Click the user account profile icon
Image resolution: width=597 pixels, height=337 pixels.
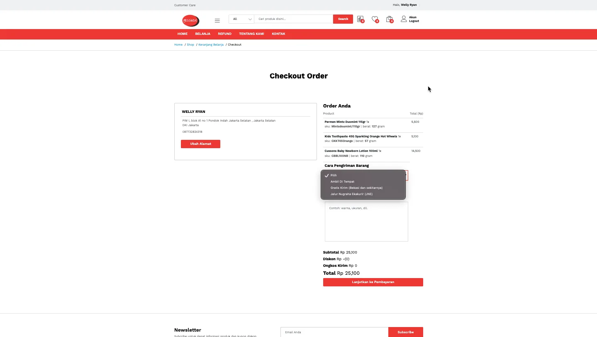click(404, 19)
